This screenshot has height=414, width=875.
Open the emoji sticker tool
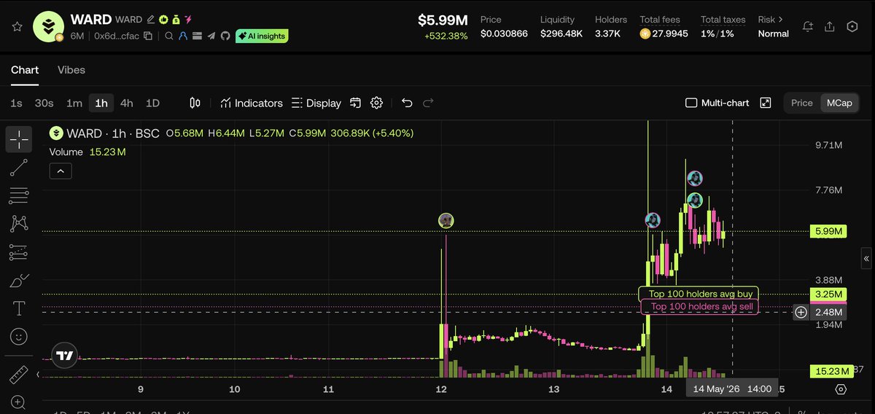pyautogui.click(x=19, y=337)
